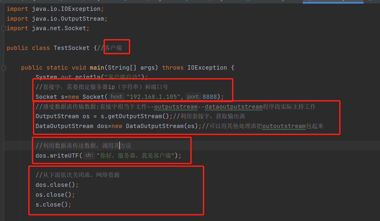
Task: Click the 'dos.close();' line
Action: (x=57, y=185)
